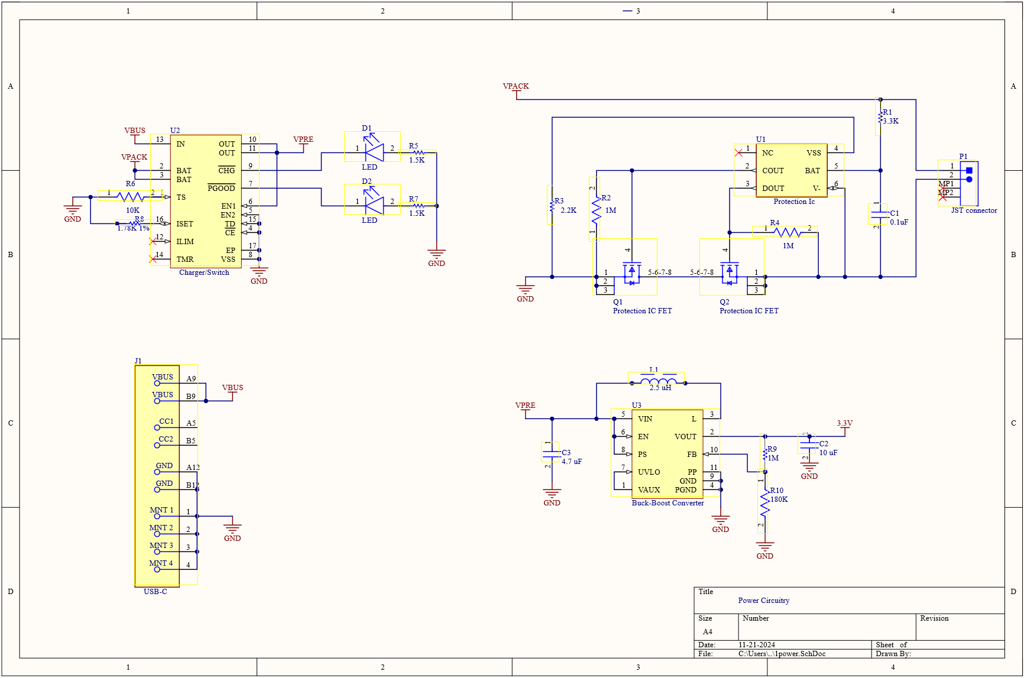
Task: Click the no-connect cross on U1 NC pin
Action: [738, 153]
